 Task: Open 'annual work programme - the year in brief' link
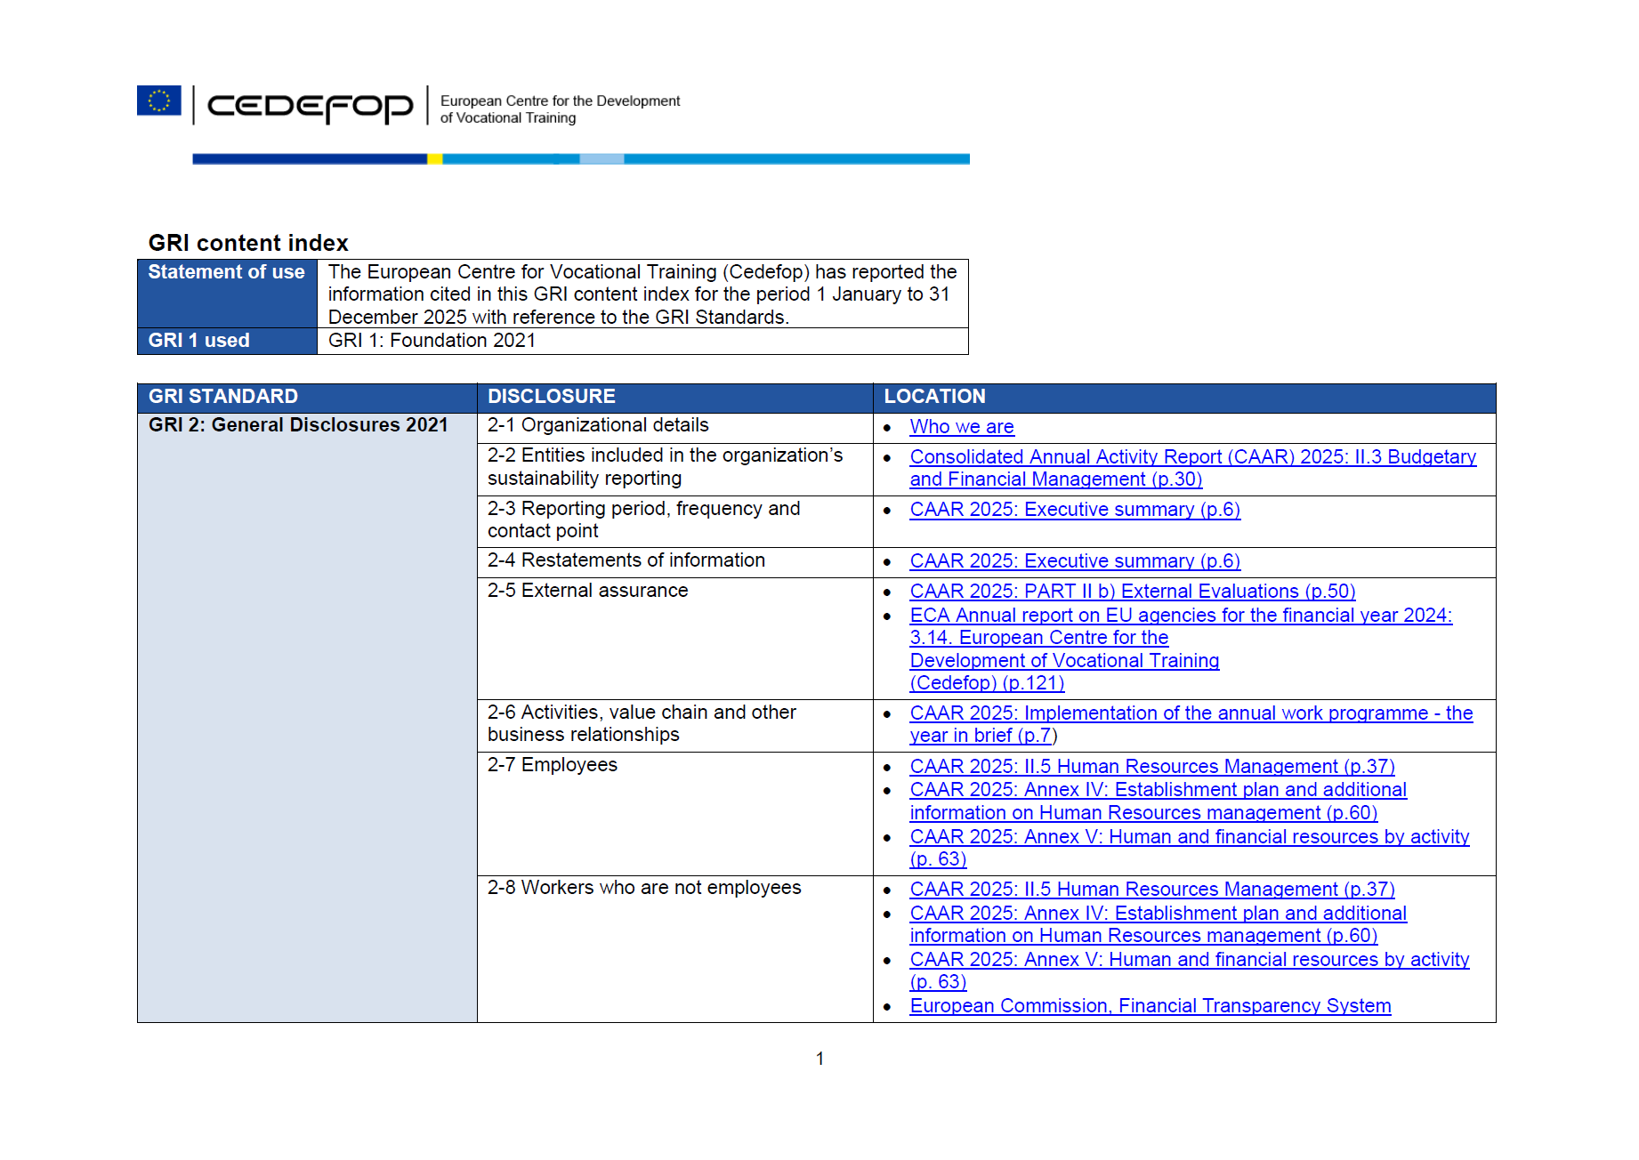(x=1191, y=724)
